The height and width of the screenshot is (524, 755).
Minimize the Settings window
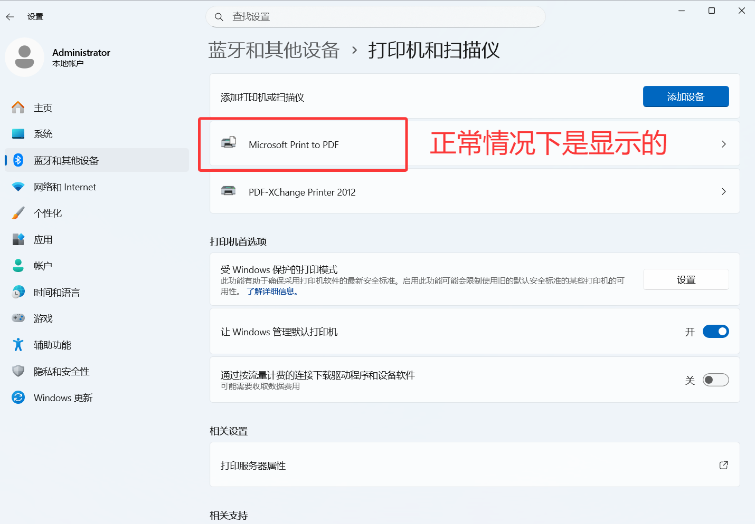[682, 11]
